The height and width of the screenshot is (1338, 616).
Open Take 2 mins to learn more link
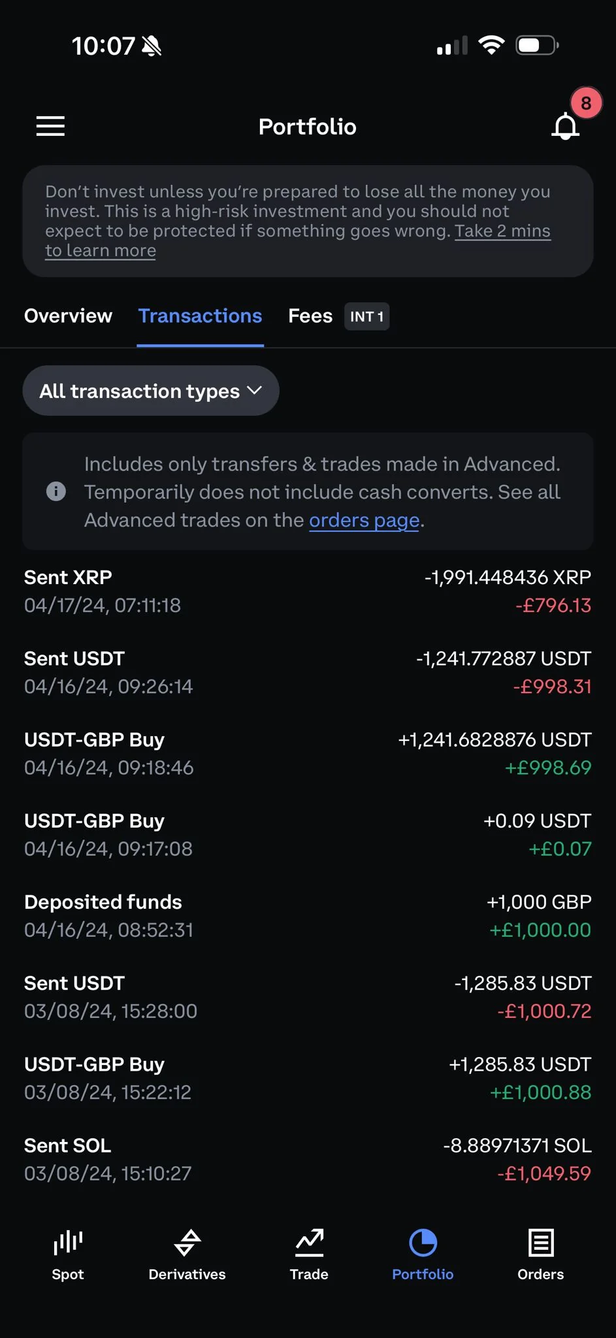click(502, 231)
